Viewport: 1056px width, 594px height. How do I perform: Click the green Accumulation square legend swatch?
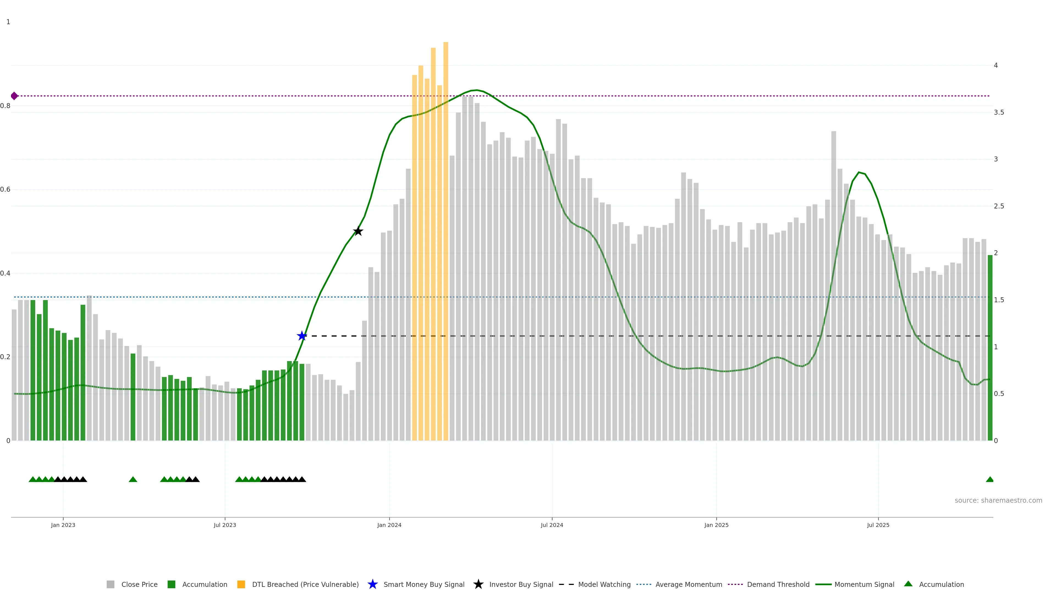(x=171, y=585)
